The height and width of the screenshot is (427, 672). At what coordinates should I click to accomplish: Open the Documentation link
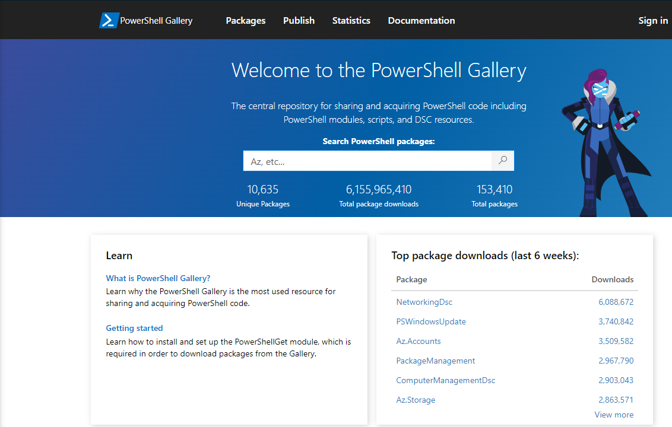pyautogui.click(x=421, y=21)
